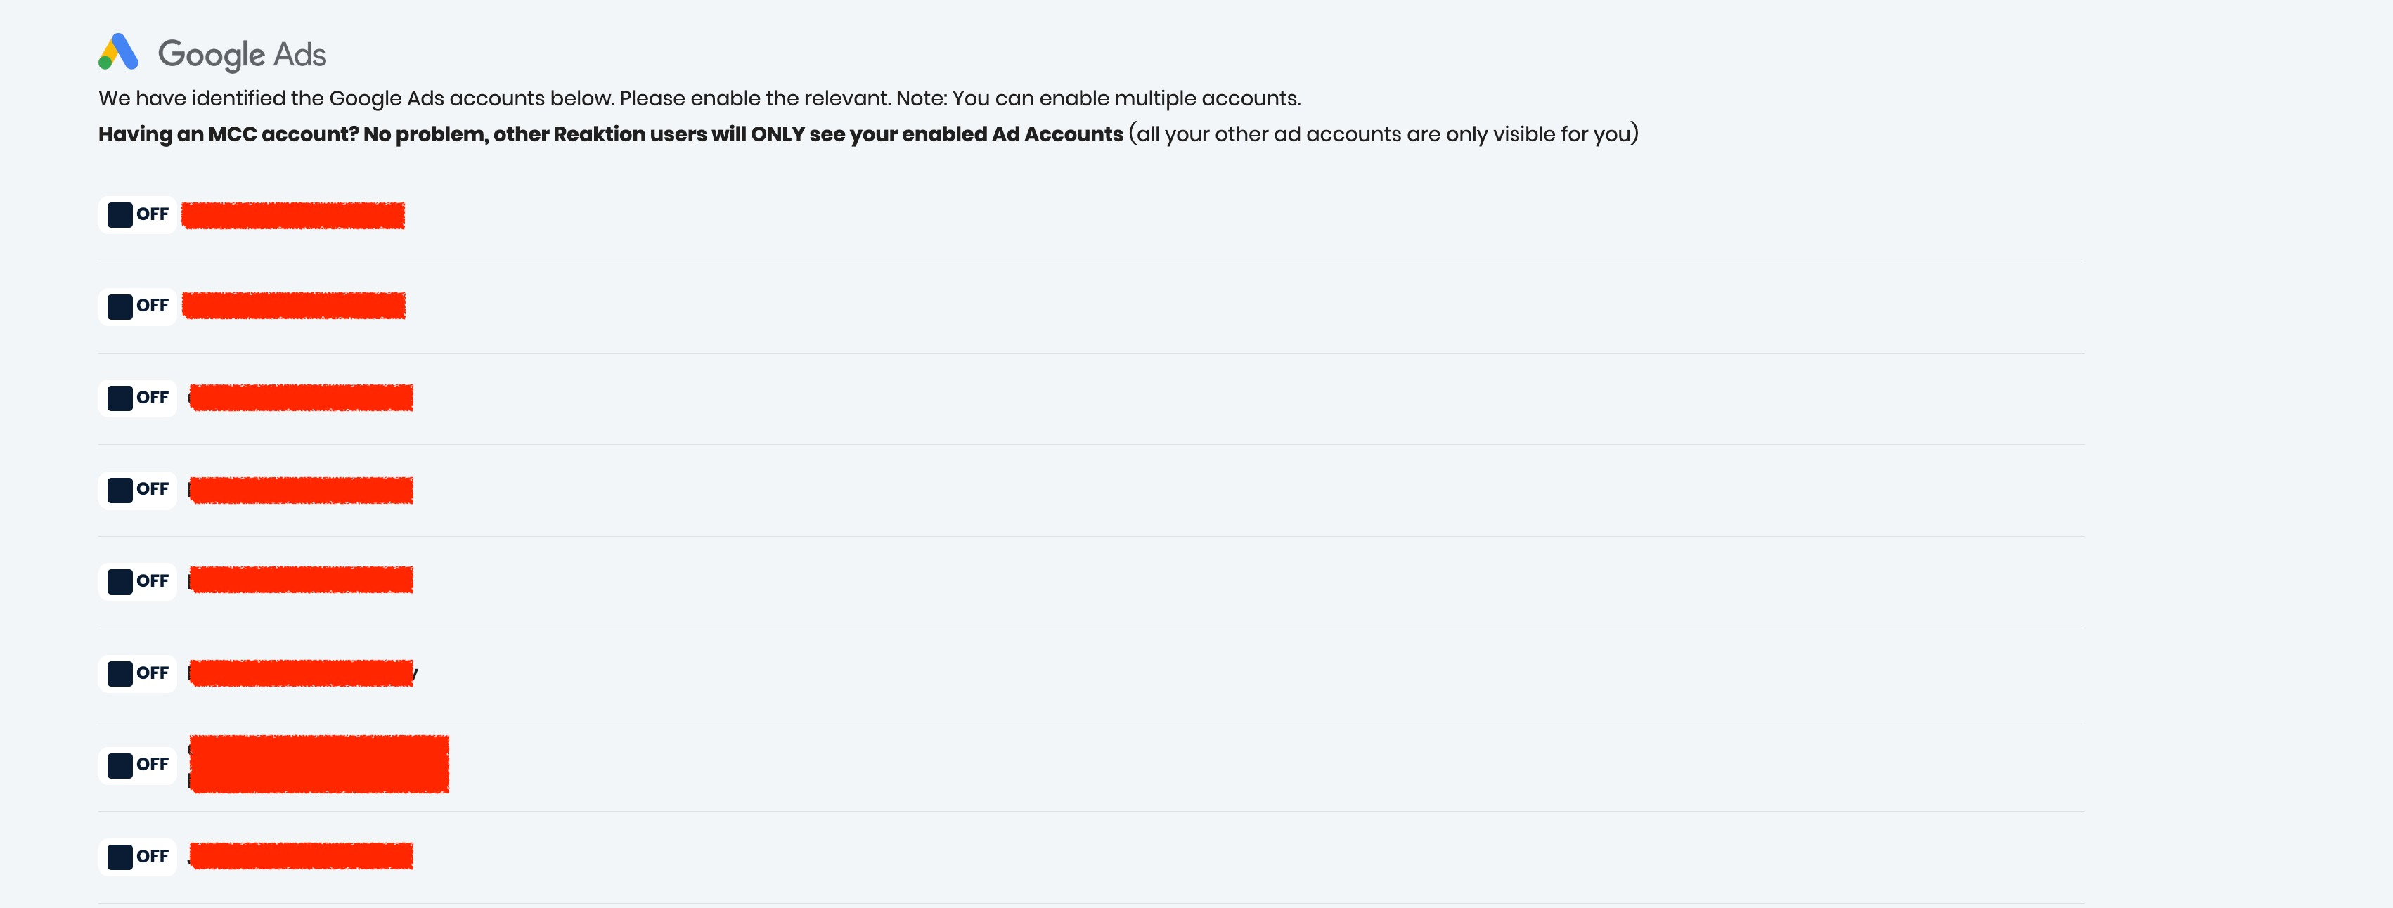
Task: Click the fourth redacted account name
Action: click(x=301, y=491)
